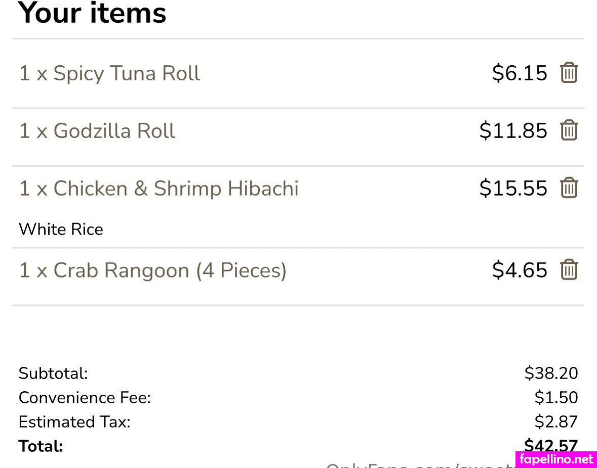This screenshot has width=597, height=468.
Task: Click the Subtotal amount $38.20
Action: point(551,373)
